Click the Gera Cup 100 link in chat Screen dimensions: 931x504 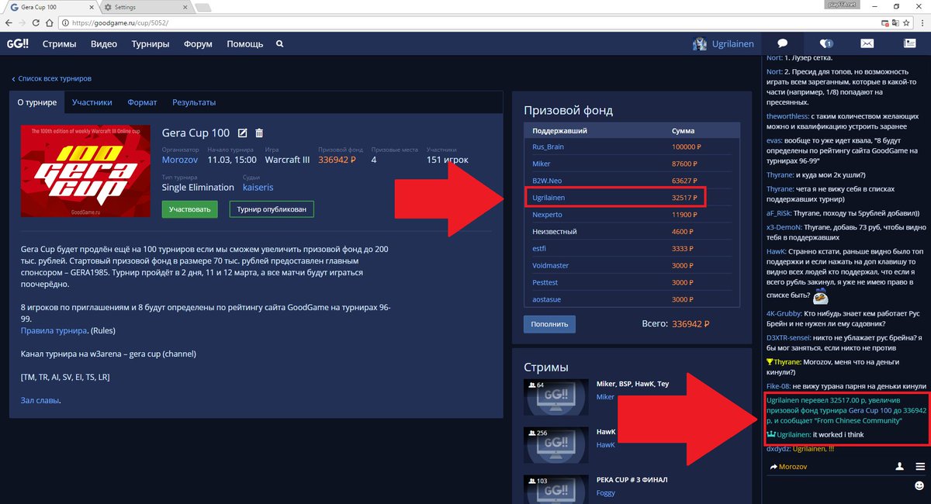coord(871,409)
